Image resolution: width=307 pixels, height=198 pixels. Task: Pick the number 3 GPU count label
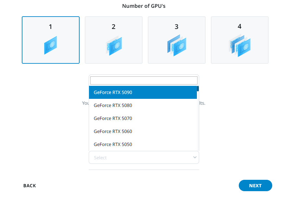point(176,27)
